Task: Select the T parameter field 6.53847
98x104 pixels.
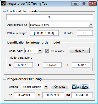Action: tap(81, 65)
